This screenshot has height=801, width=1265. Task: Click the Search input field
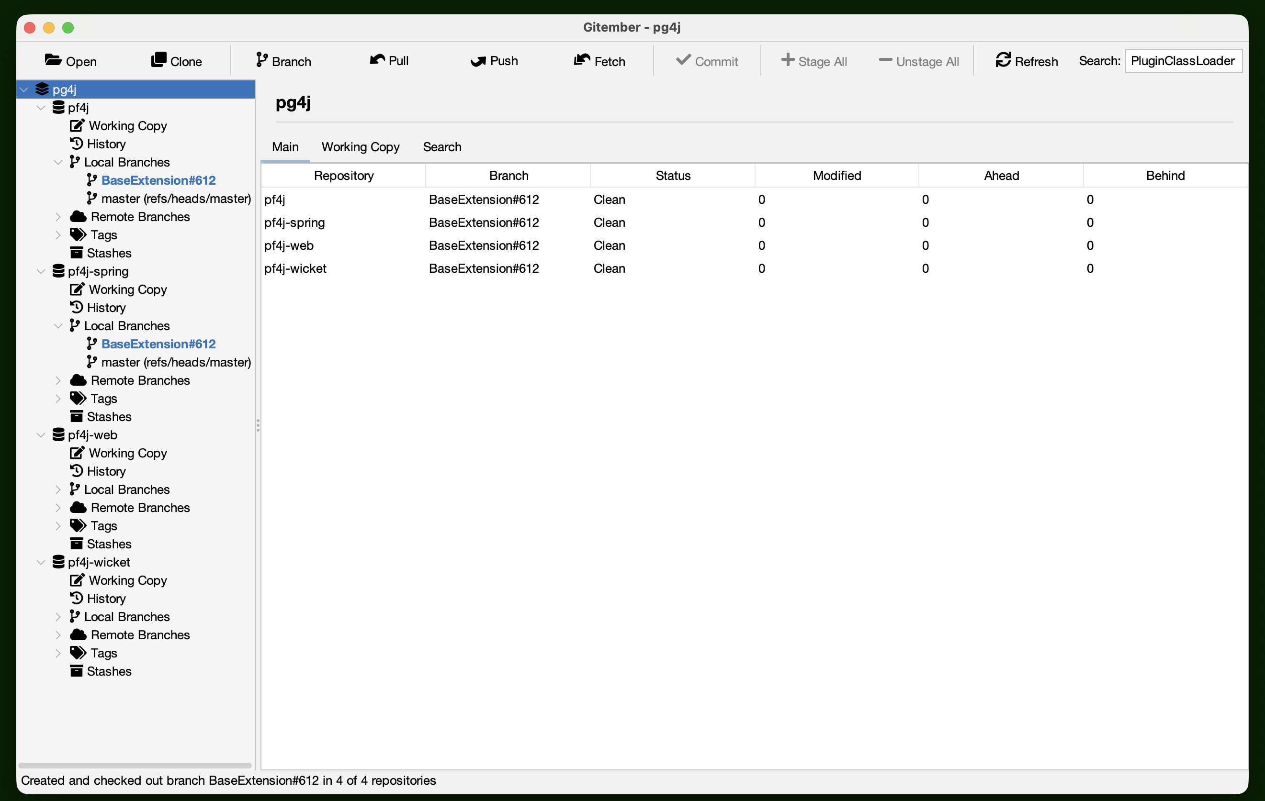pyautogui.click(x=1184, y=61)
